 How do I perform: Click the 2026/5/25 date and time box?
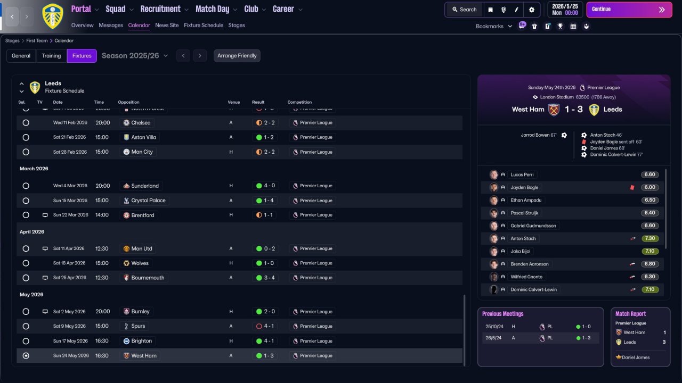coord(565,10)
